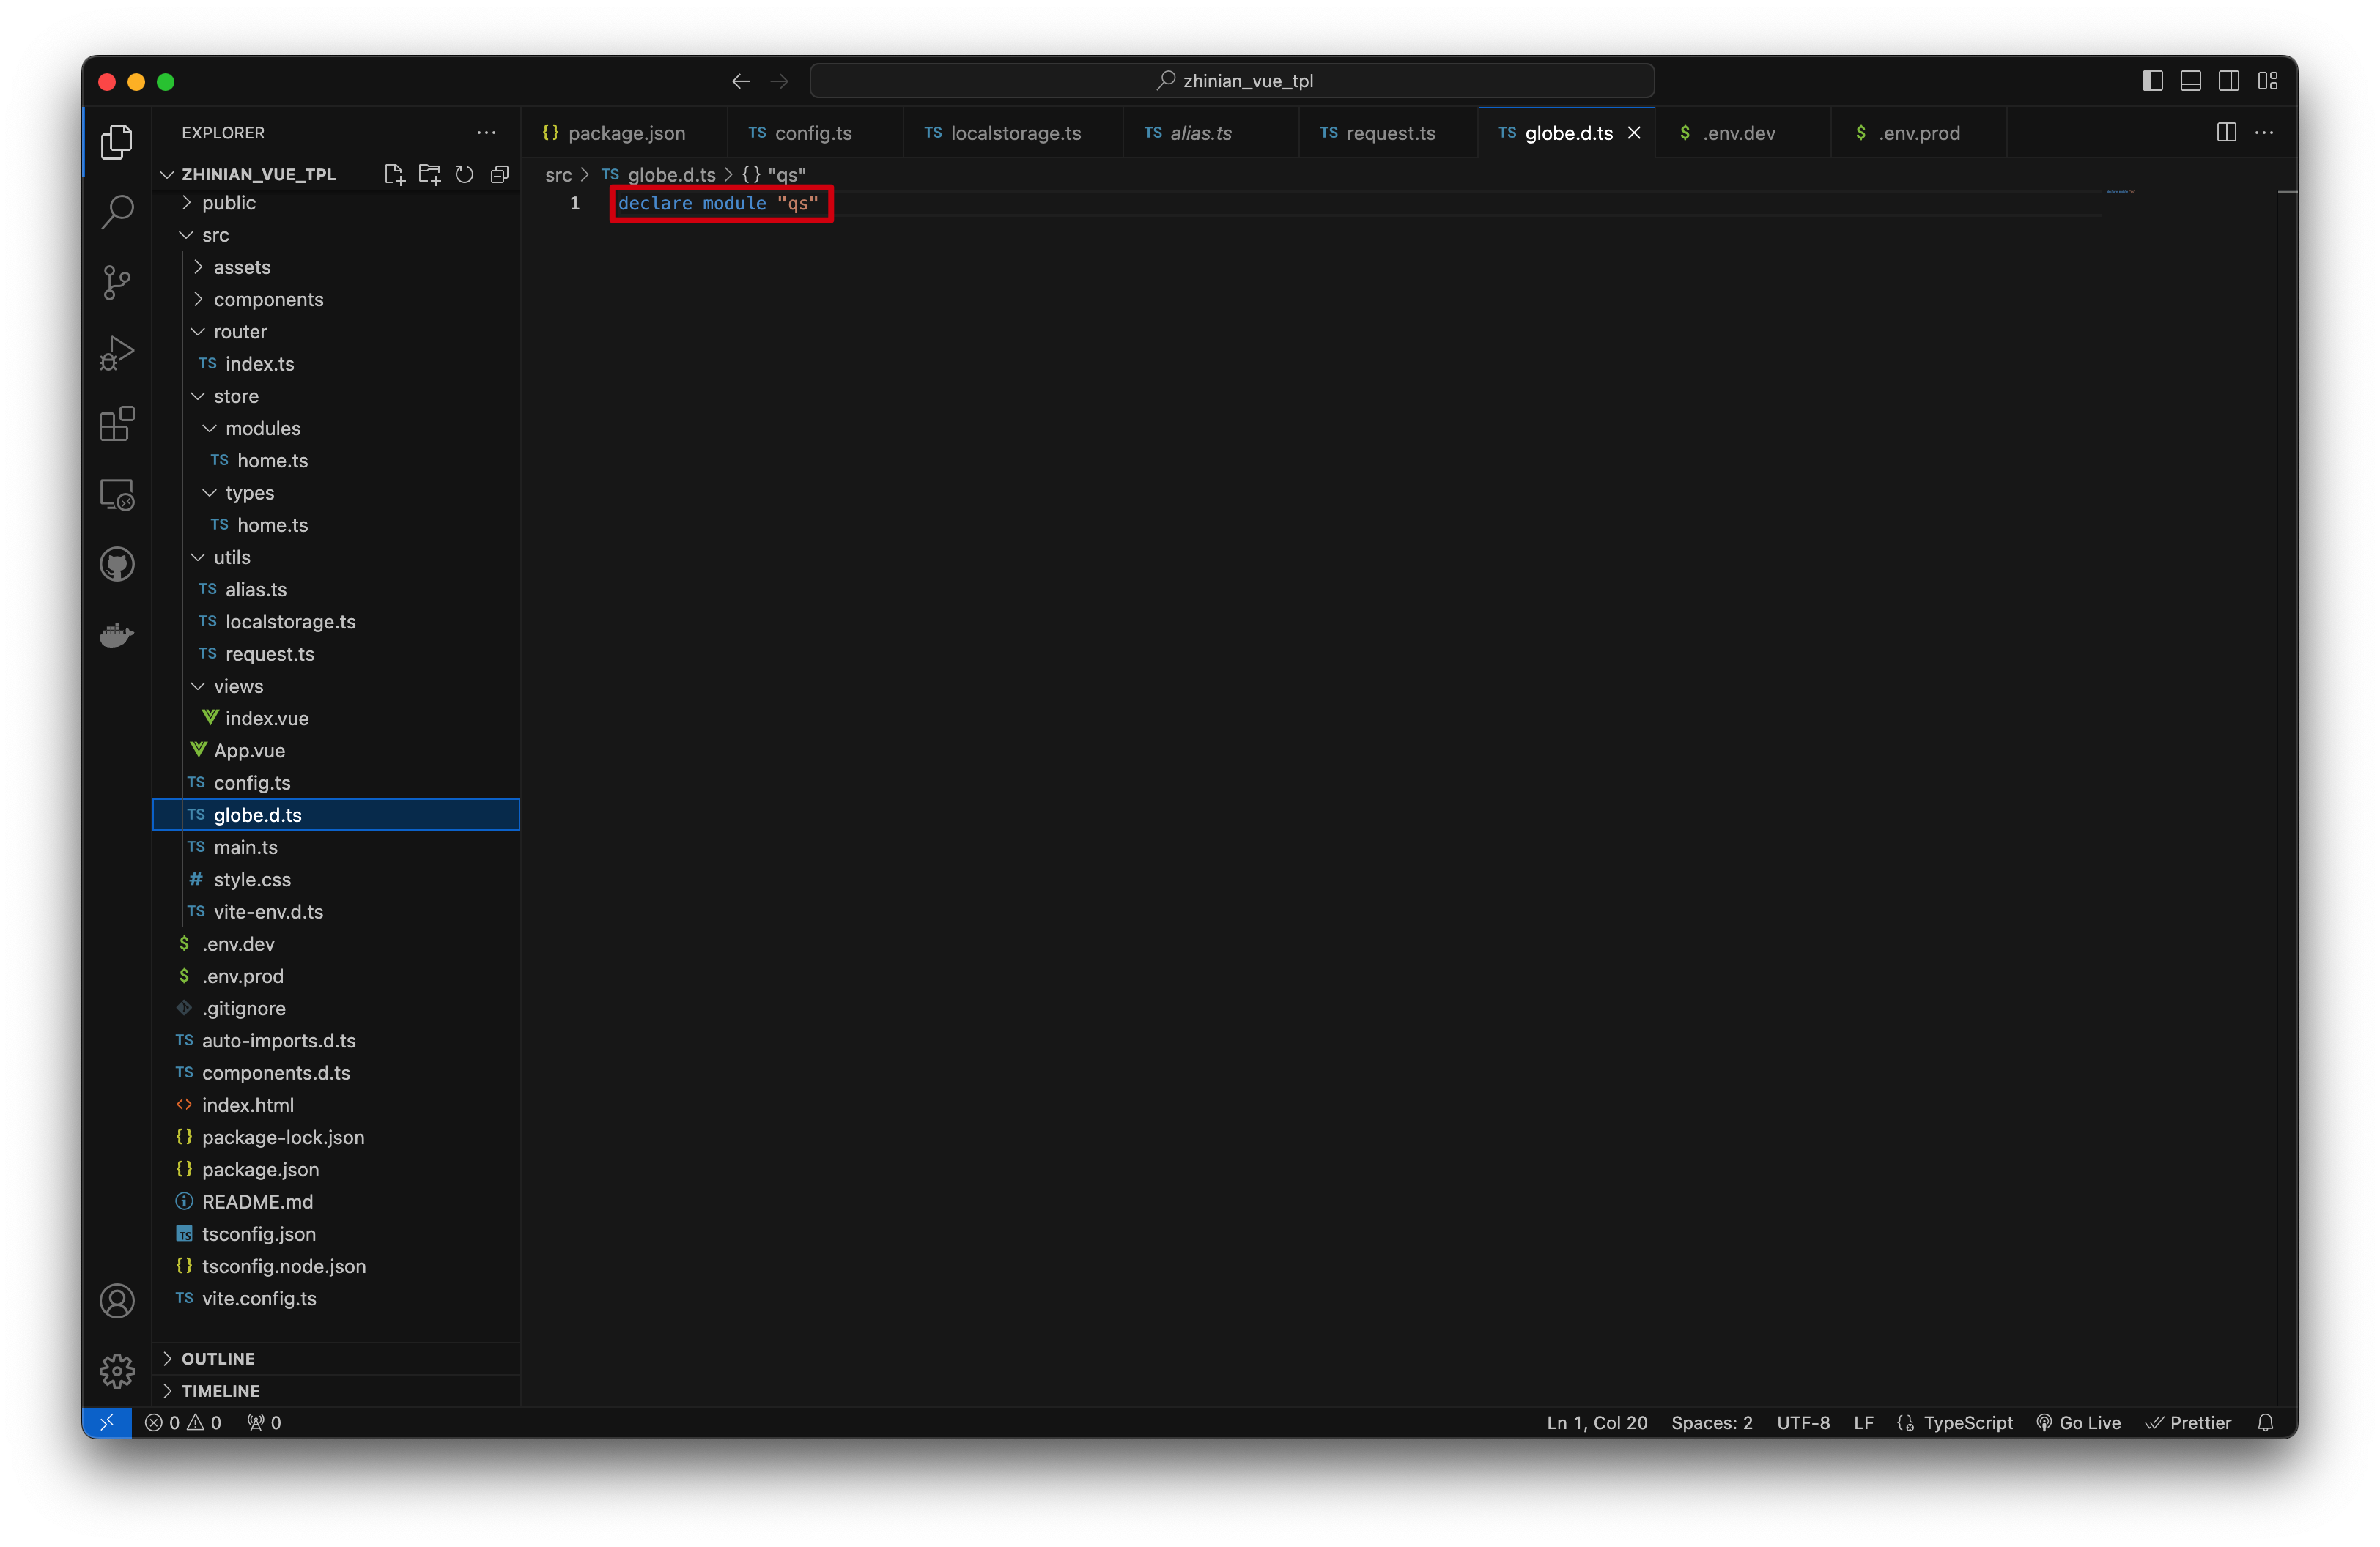The height and width of the screenshot is (1547, 2380).
Task: Customize layout icon in title bar
Action: point(2267,81)
